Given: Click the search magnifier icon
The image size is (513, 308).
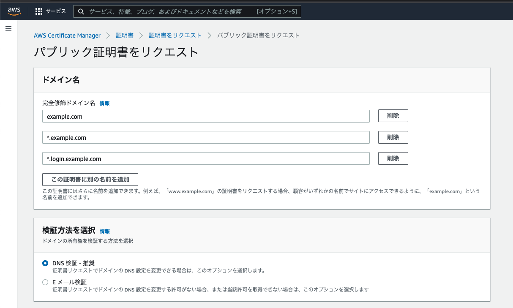Looking at the screenshot, I should 81,11.
